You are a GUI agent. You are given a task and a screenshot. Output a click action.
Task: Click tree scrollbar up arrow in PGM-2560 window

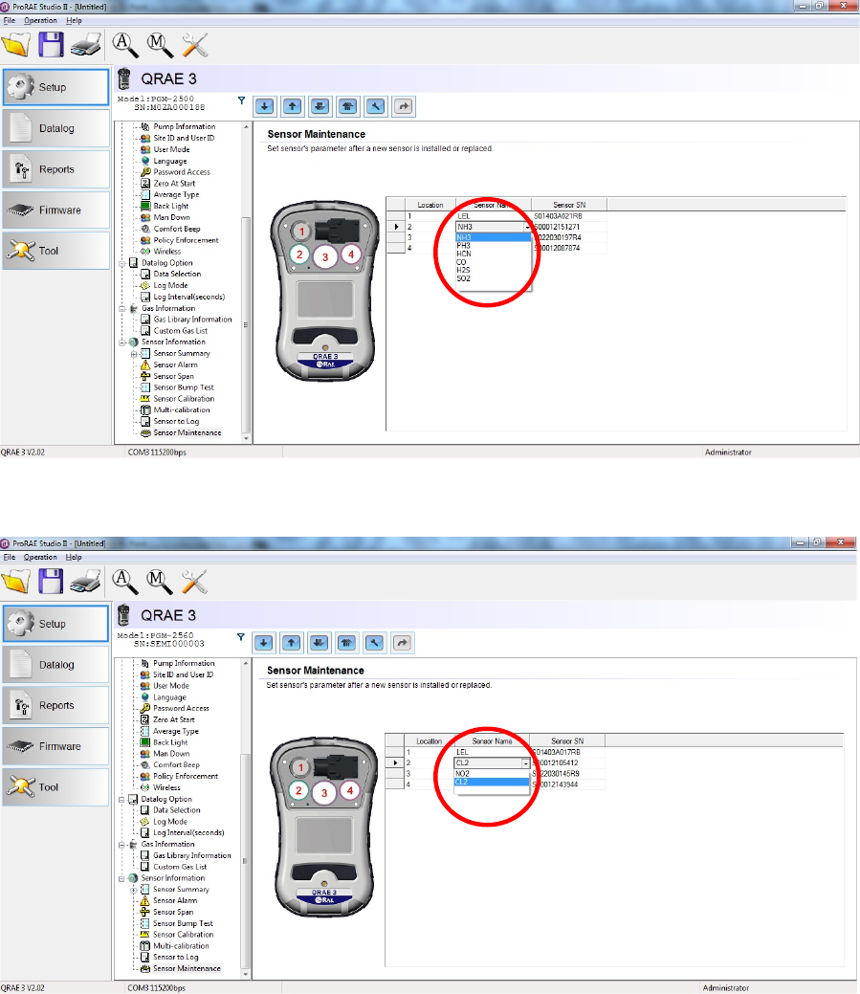246,664
